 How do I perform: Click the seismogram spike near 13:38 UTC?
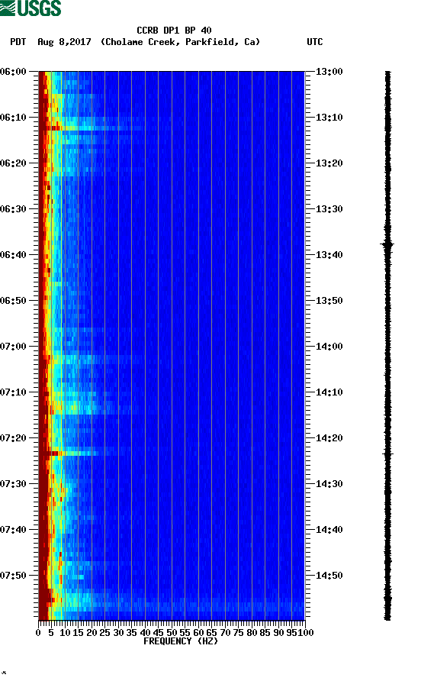pos(387,244)
